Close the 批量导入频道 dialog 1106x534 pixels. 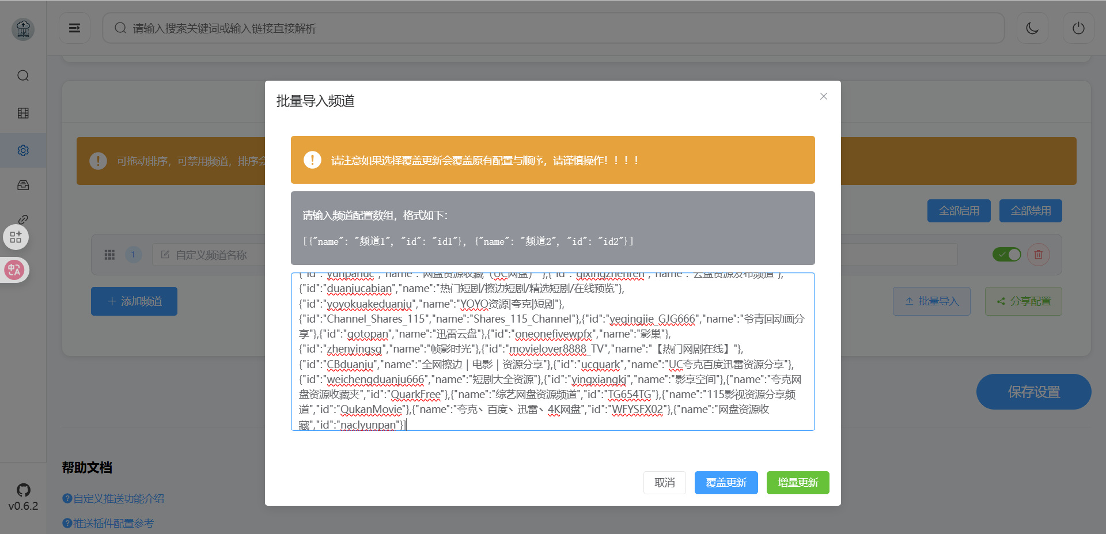[824, 96]
